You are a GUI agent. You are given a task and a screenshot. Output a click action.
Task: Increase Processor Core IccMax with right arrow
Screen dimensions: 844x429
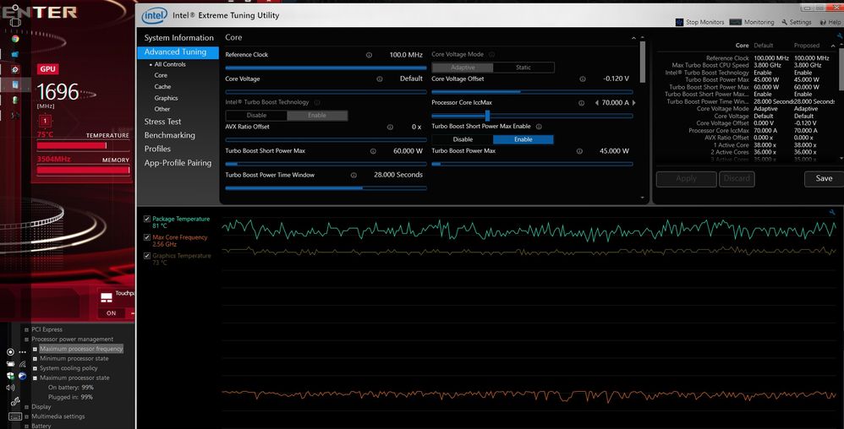[x=634, y=103]
